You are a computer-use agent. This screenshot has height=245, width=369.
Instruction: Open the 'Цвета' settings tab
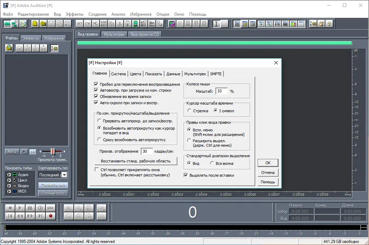(x=136, y=74)
